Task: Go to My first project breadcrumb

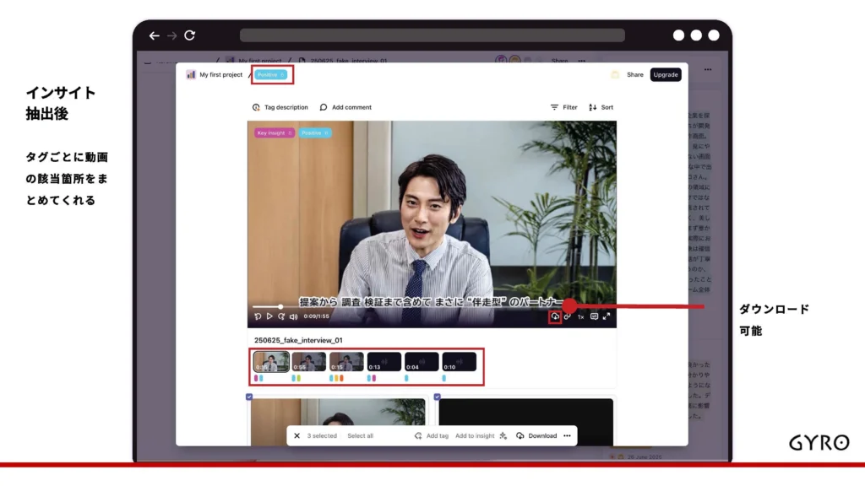Action: point(220,74)
